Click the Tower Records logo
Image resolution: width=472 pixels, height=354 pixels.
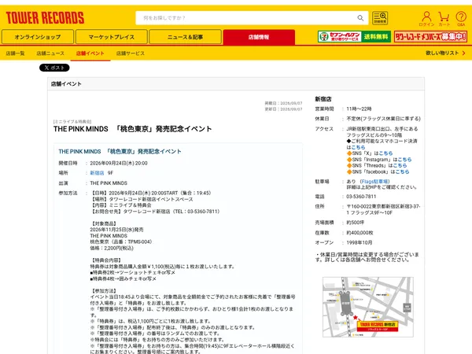pos(45,18)
